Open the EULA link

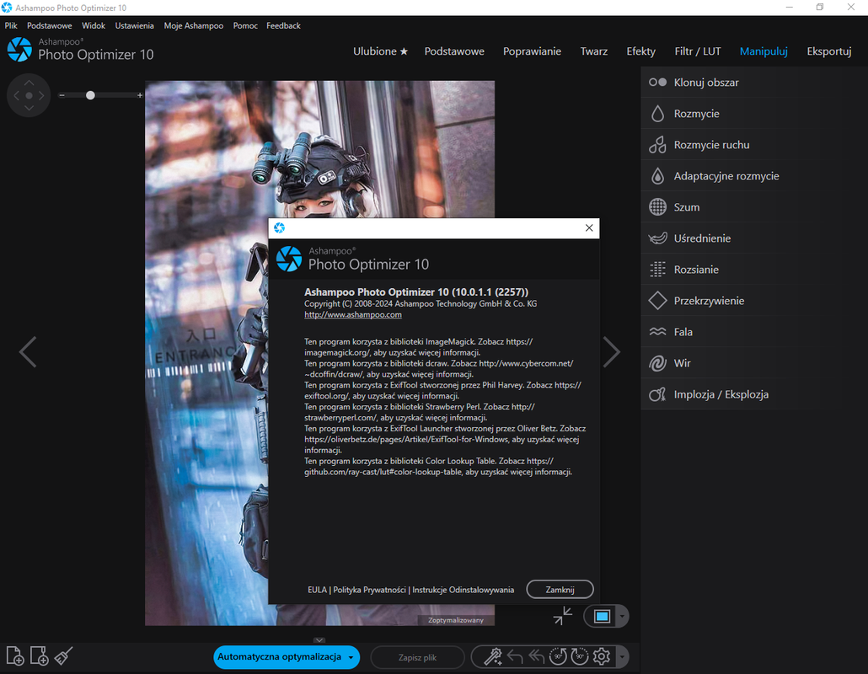click(x=317, y=590)
